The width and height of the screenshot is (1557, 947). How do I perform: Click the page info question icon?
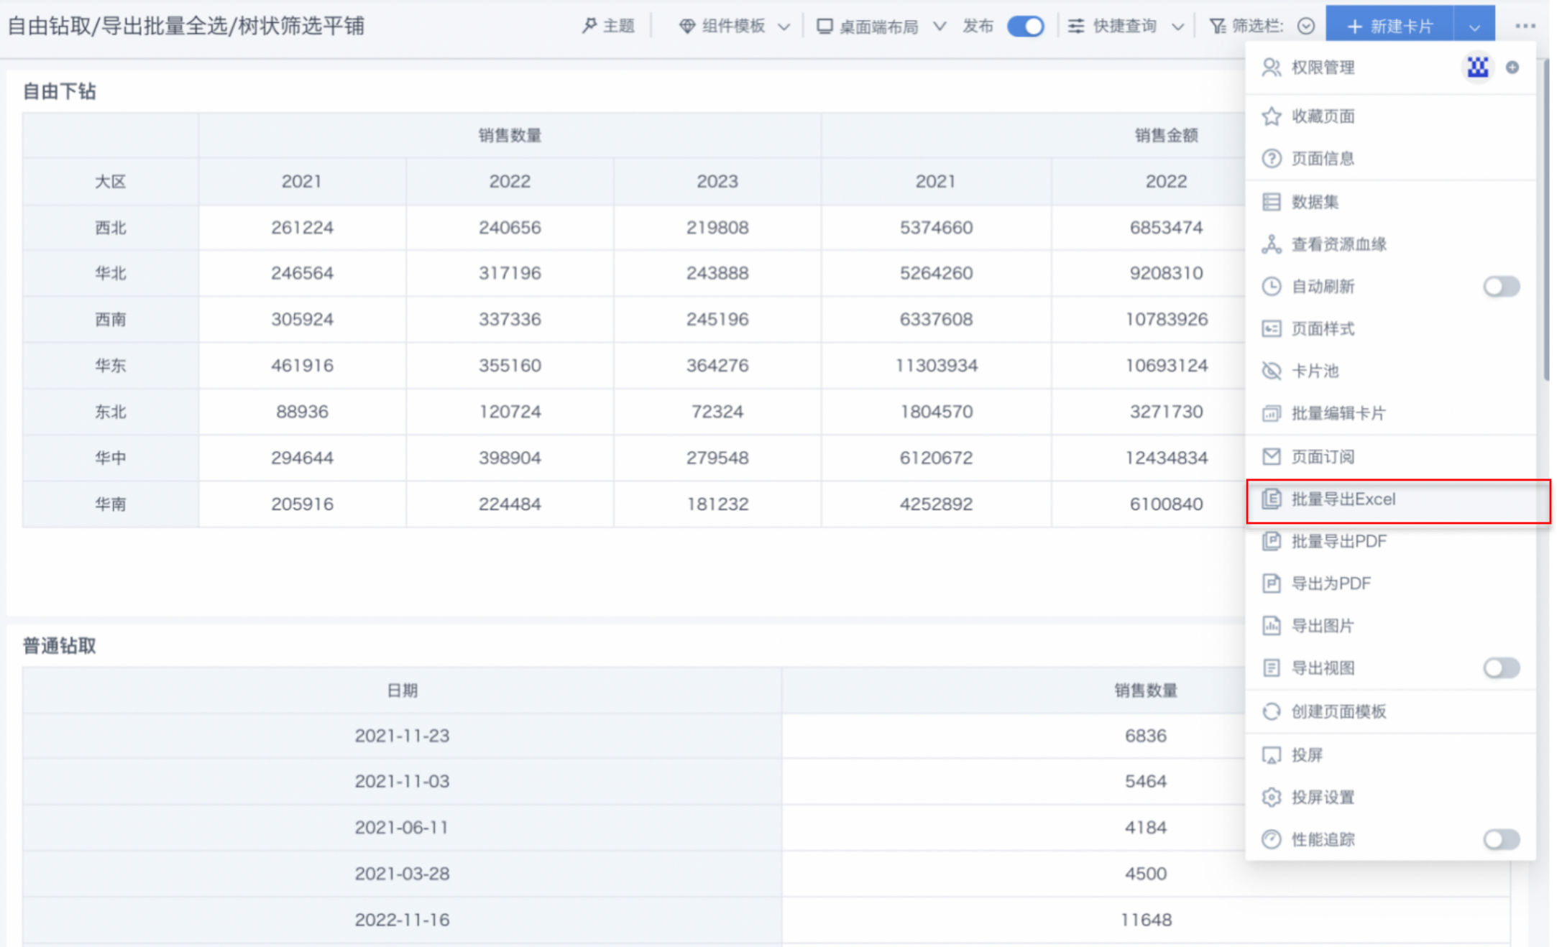coord(1271,159)
